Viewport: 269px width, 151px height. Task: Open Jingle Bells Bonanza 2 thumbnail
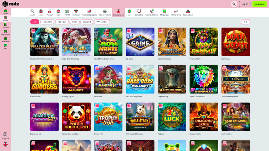pyautogui.click(x=76, y=42)
